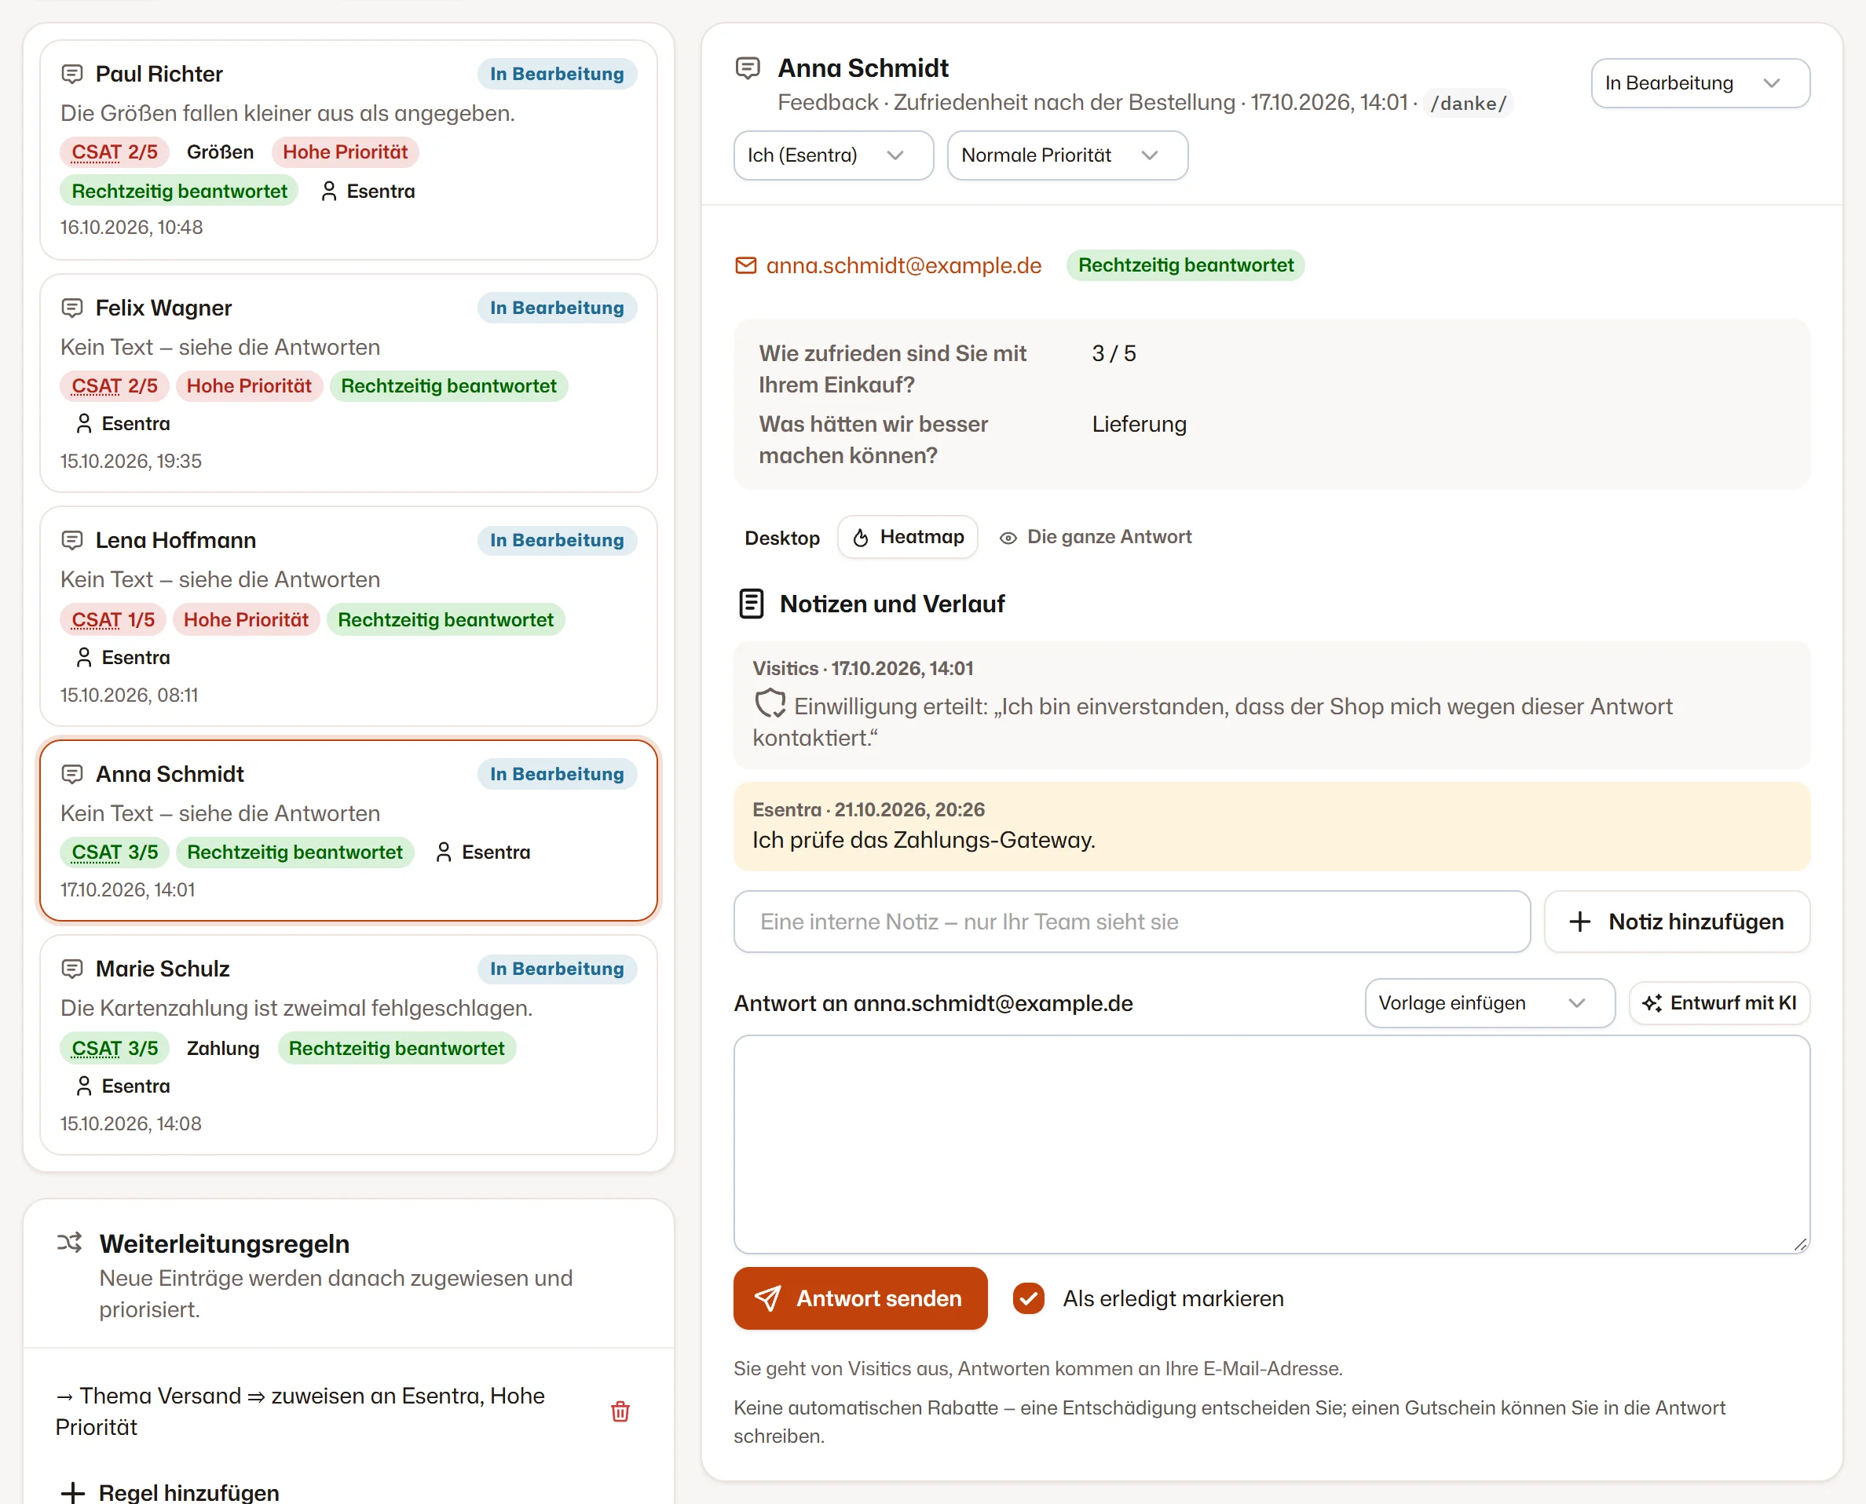The width and height of the screenshot is (1866, 1504).
Task: Open the Vorlage einfügen dropdown
Action: point(1490,1003)
